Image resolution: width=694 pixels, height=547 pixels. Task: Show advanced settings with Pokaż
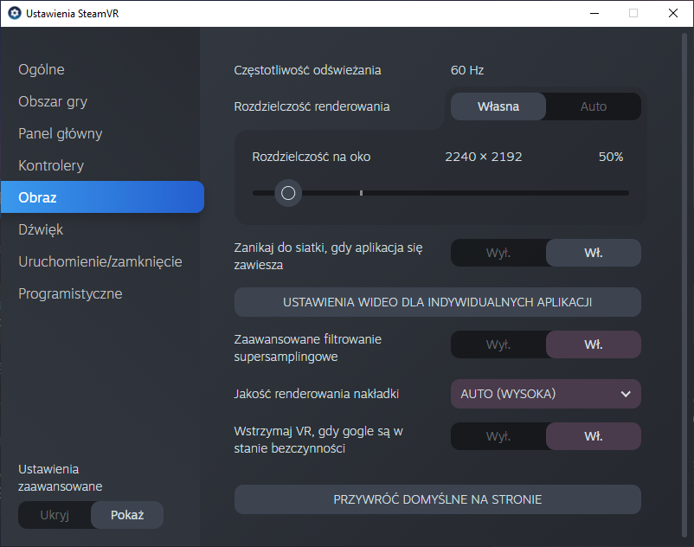127,515
